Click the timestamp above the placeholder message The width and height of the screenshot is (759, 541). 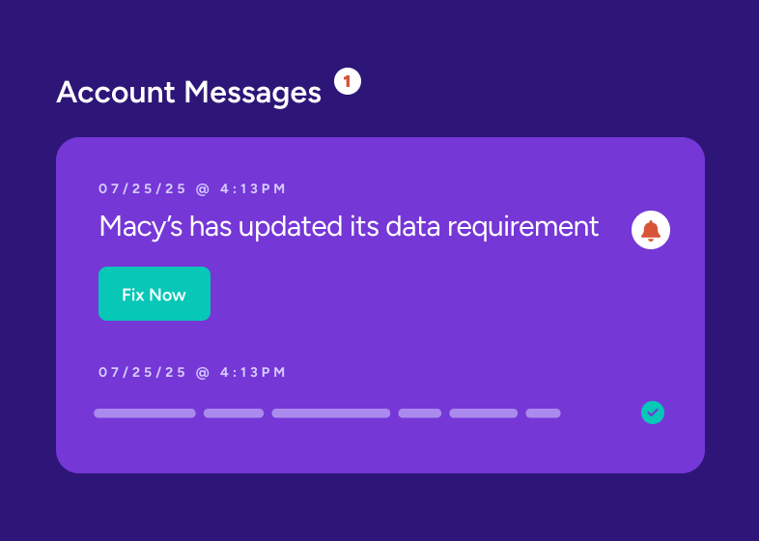point(192,372)
